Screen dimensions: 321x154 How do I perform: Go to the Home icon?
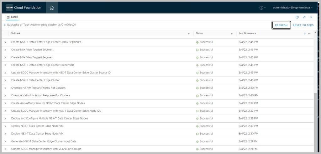[52, 8]
